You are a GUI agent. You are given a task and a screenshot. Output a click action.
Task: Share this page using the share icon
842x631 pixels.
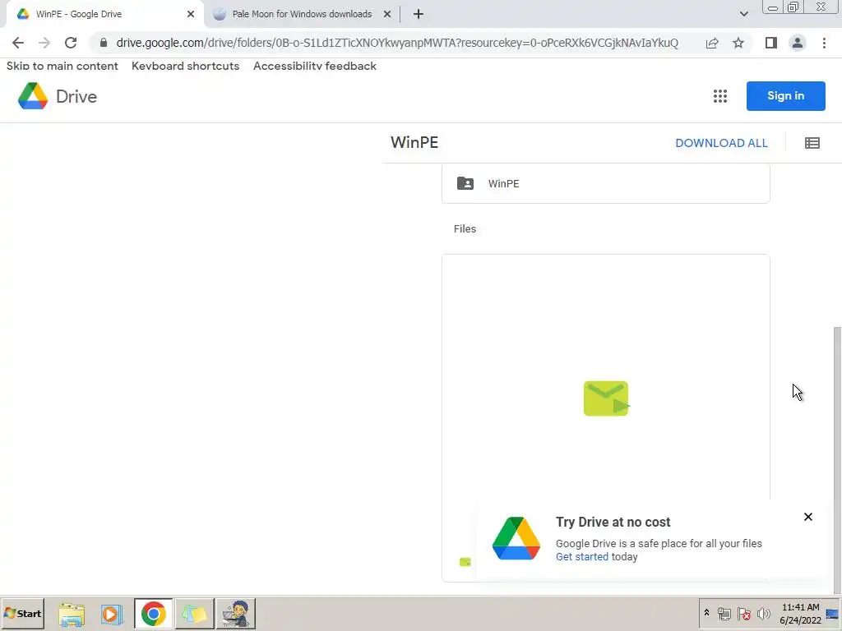click(712, 43)
